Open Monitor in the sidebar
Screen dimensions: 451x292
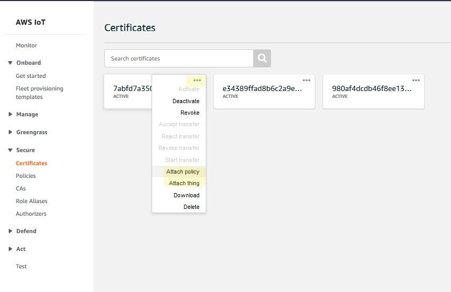[26, 45]
